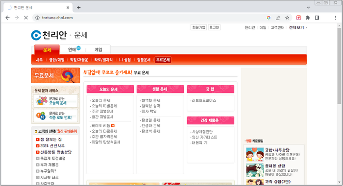Screen dimensions: 343x186
Task: Open the 명품운세 submenu item
Action: [144, 60]
